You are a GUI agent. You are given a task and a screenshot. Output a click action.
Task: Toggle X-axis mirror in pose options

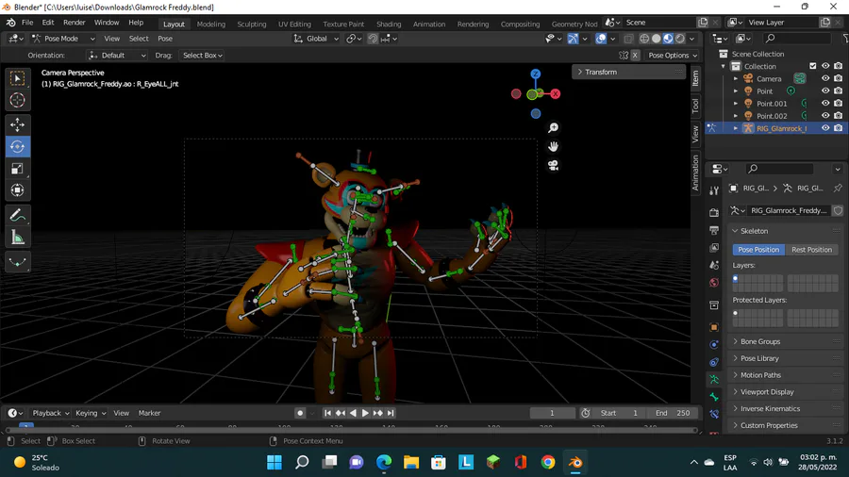point(635,56)
